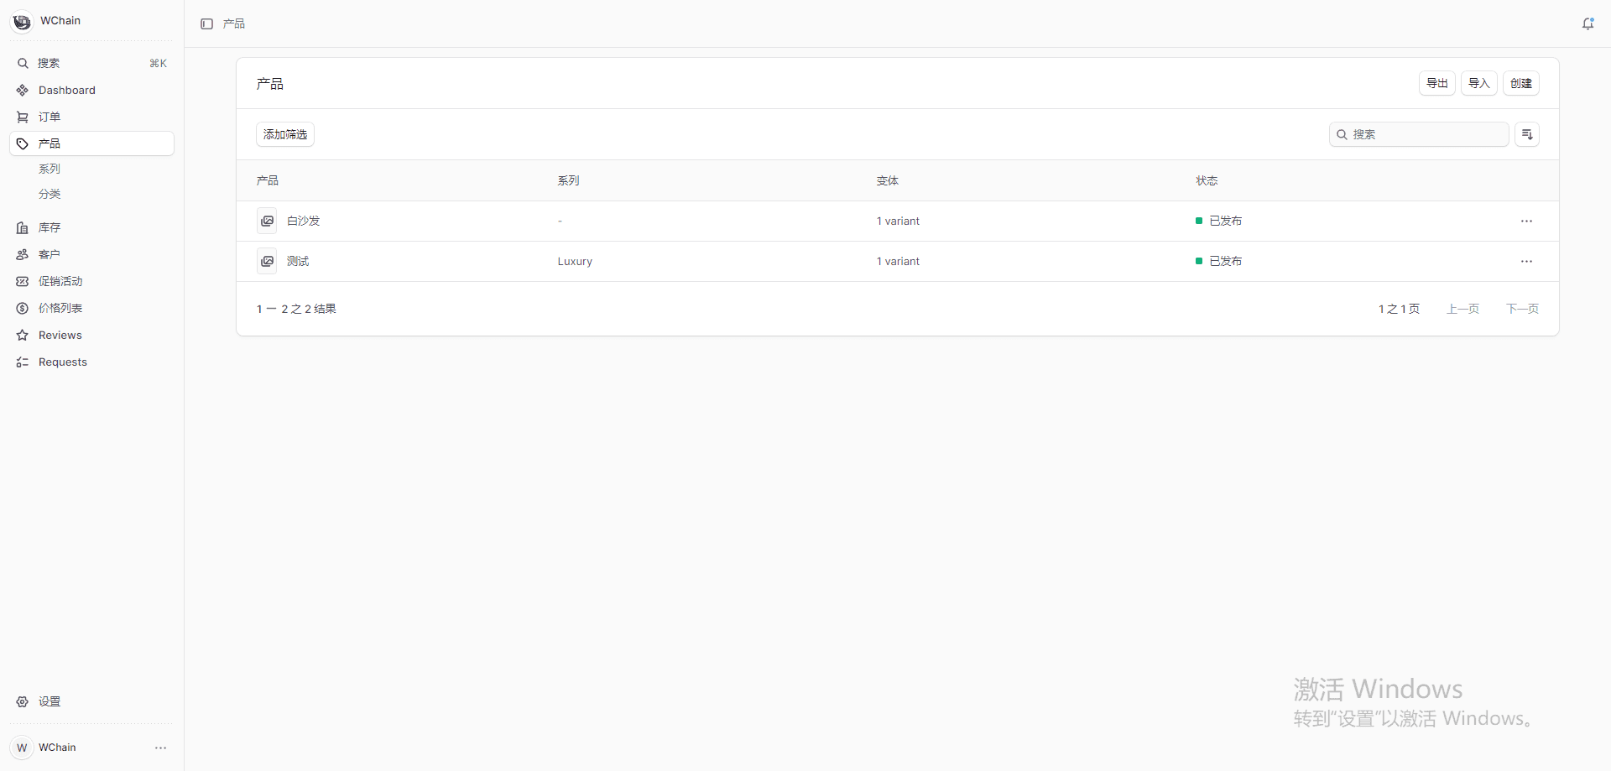Open the actions menu for 白沙发
This screenshot has height=771, width=1611.
coord(1526,221)
